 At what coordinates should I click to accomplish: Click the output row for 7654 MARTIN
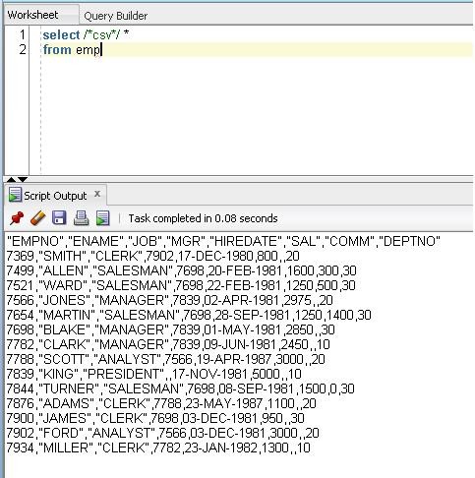click(x=189, y=315)
